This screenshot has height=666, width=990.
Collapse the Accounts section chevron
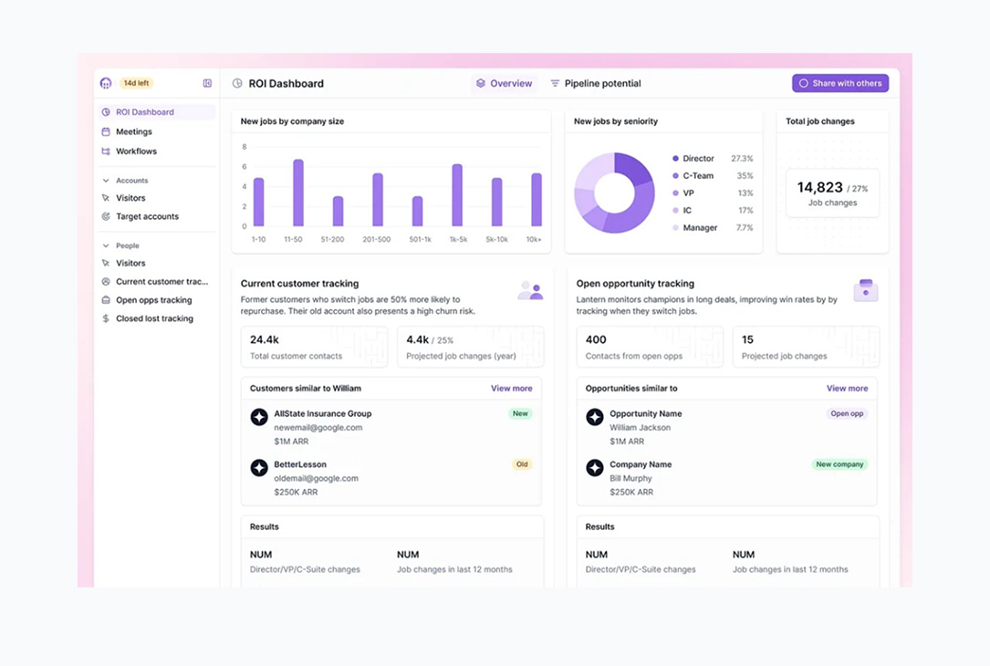coord(106,181)
